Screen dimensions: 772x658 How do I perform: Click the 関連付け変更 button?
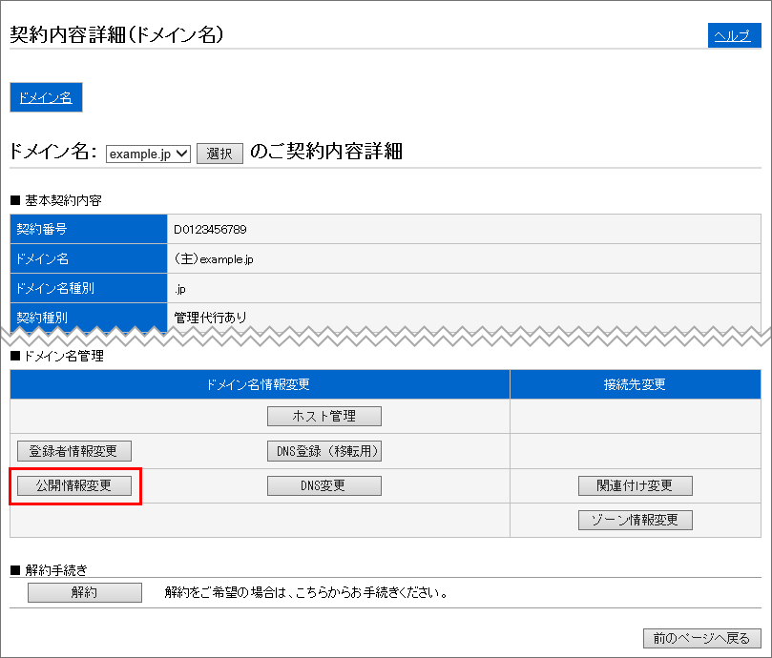pos(636,485)
